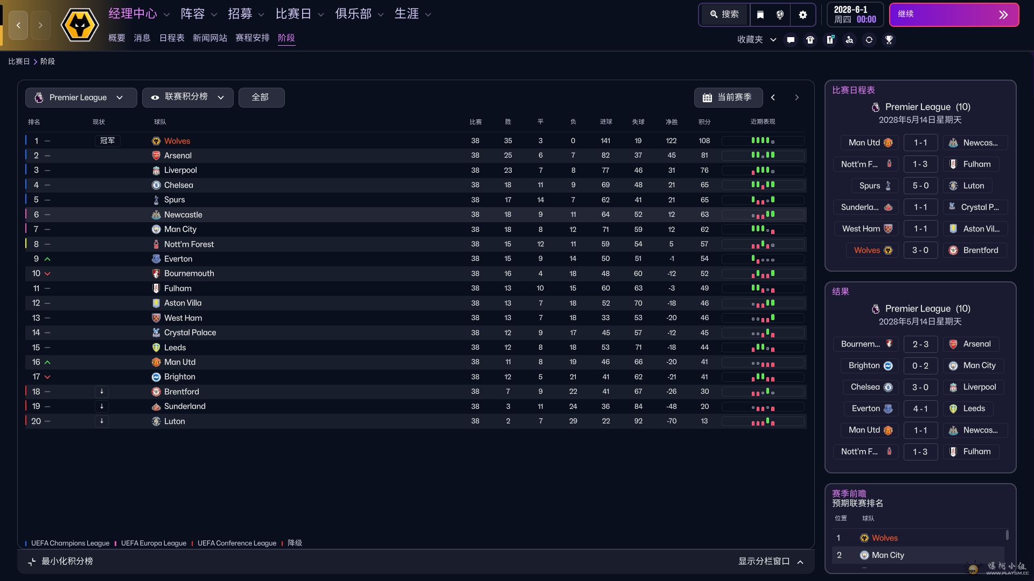Screen dimensions: 1034x581
Task: Open the Premier League competition dropdown
Action: pyautogui.click(x=81, y=97)
